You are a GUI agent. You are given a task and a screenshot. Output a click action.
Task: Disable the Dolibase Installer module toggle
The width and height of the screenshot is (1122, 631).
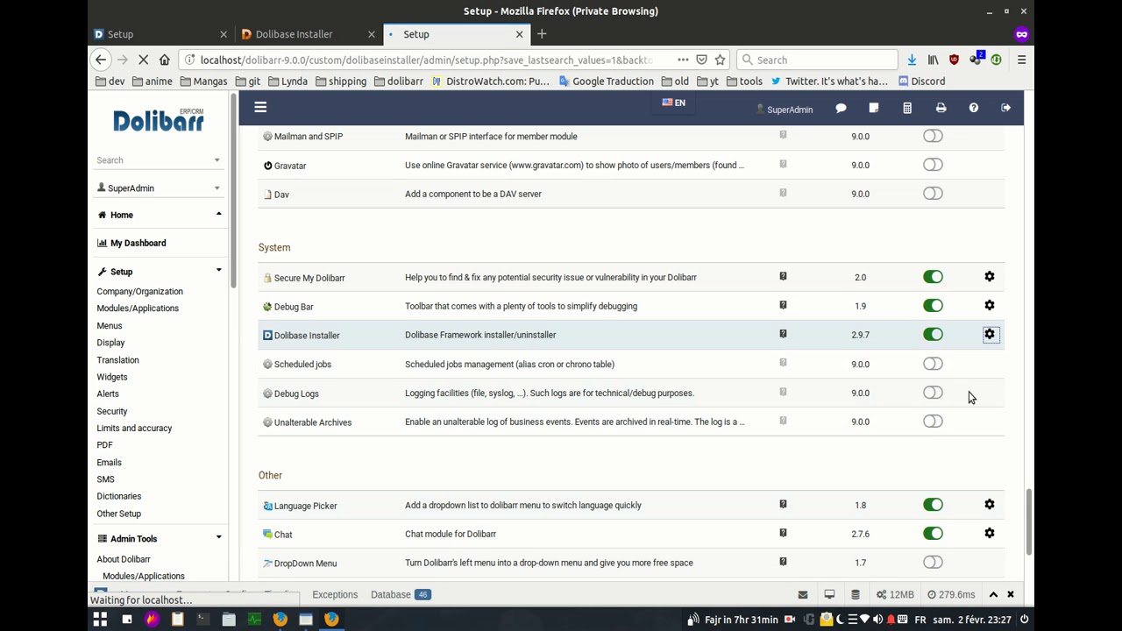(x=933, y=335)
